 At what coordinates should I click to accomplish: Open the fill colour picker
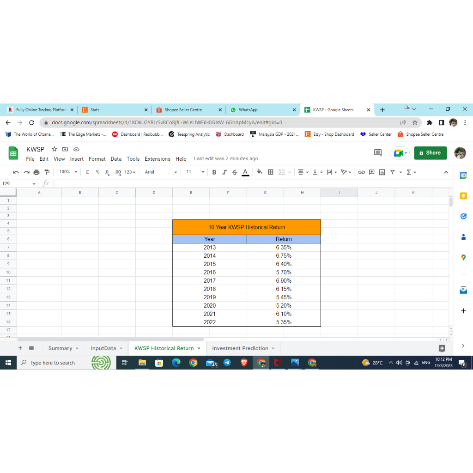(260, 172)
